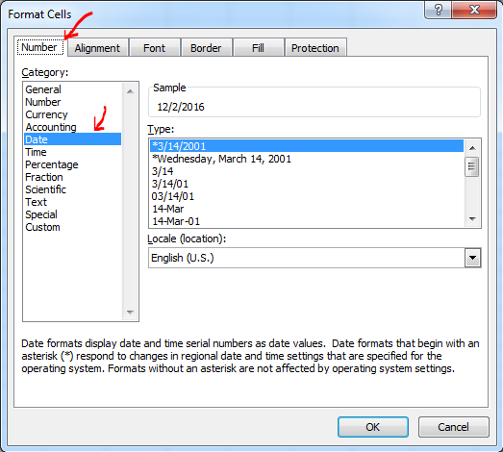The height and width of the screenshot is (452, 503).
Task: Choose Accounting category
Action: click(73, 127)
